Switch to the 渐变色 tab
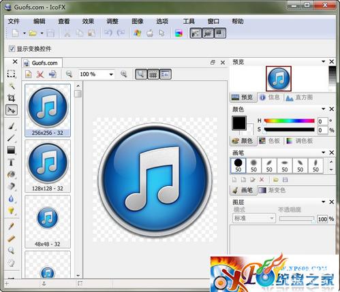 [273, 190]
